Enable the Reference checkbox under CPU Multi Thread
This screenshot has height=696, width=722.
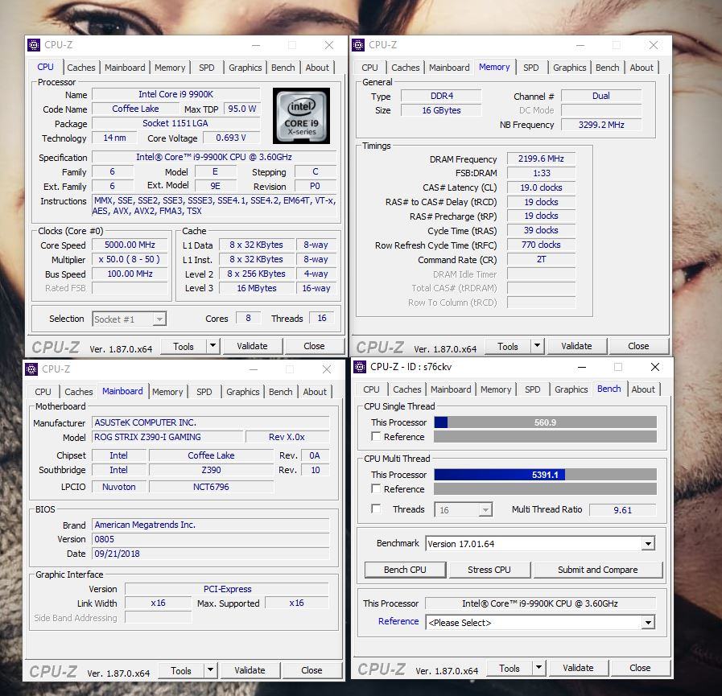376,488
